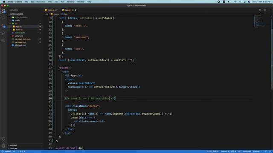Select App.js in the file explorer
273x153 pixels.
point(18,26)
